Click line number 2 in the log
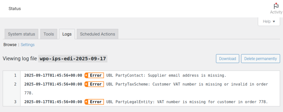 [15, 84]
